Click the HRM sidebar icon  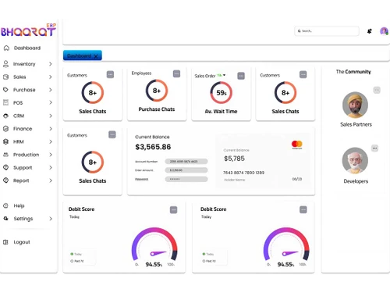coord(5,141)
